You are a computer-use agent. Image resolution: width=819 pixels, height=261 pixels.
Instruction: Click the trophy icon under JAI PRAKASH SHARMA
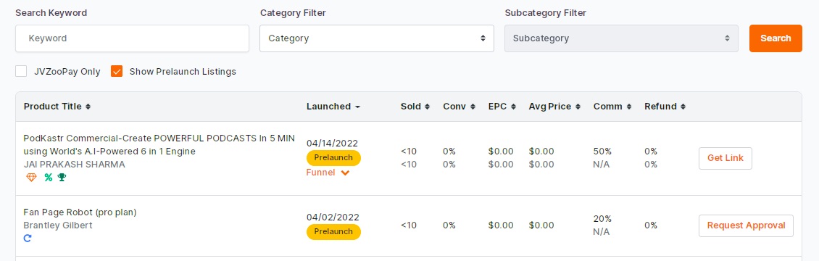[x=62, y=178]
